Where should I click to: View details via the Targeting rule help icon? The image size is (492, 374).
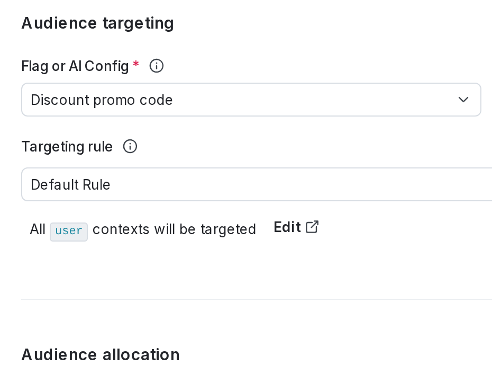[130, 147]
